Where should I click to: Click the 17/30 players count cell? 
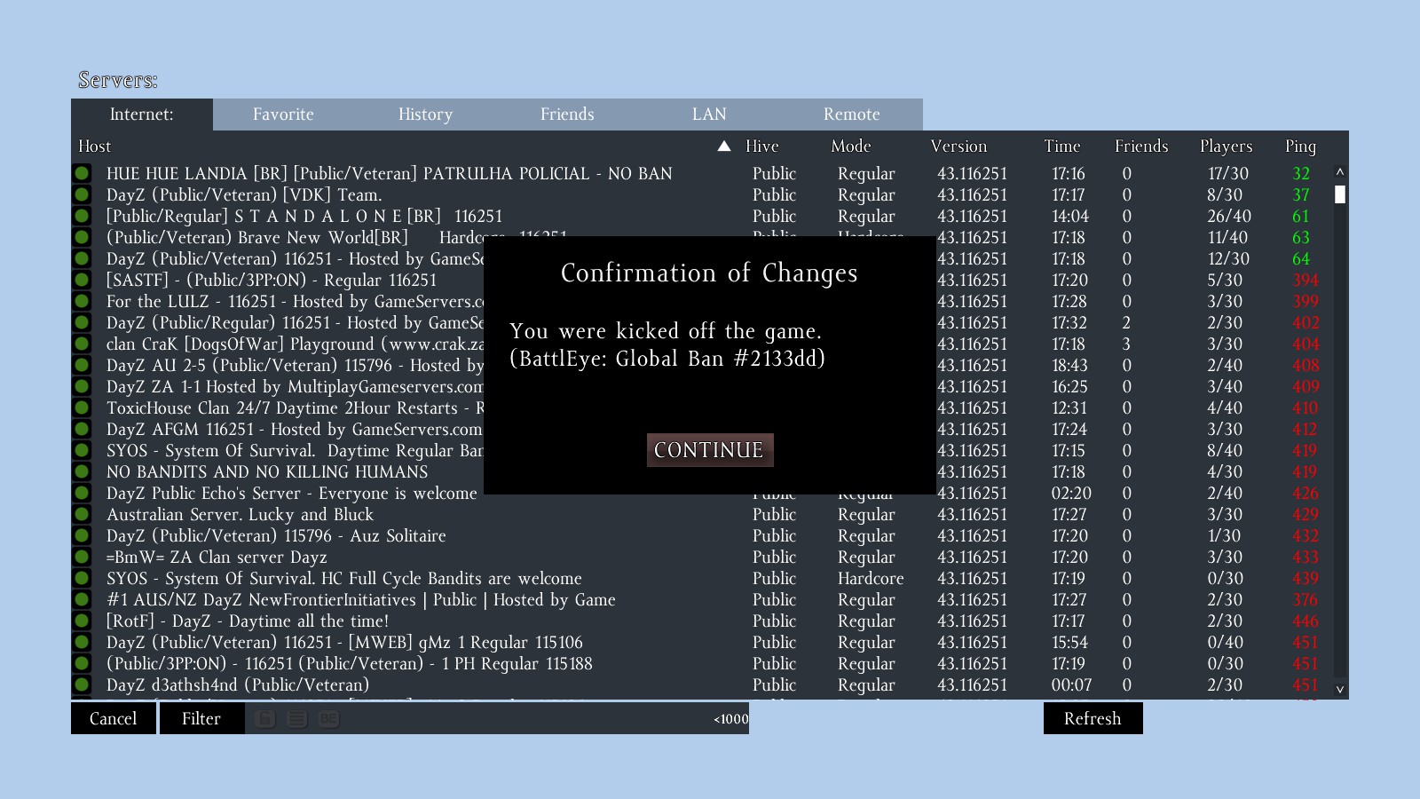tap(1227, 173)
